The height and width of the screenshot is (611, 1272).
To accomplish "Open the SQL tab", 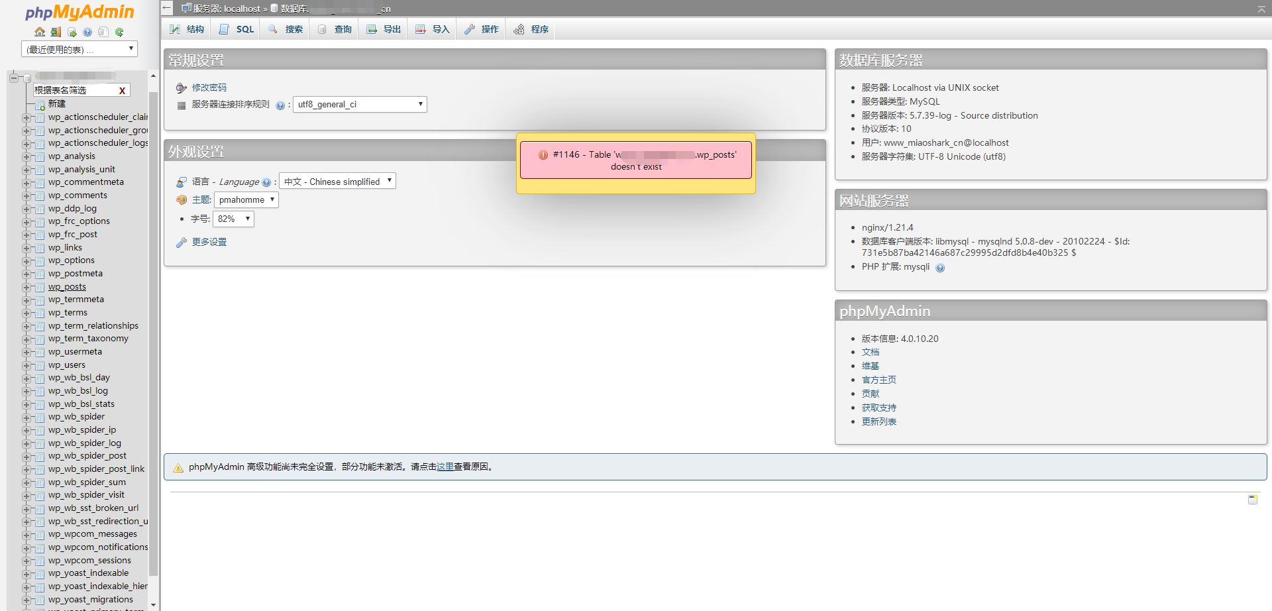I will click(x=236, y=29).
